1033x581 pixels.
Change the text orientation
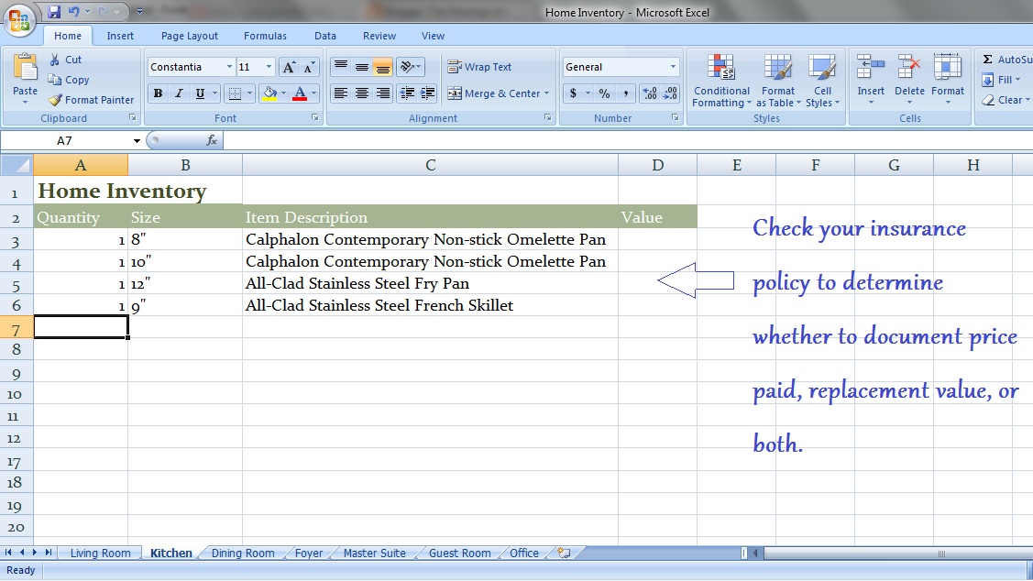pos(411,67)
